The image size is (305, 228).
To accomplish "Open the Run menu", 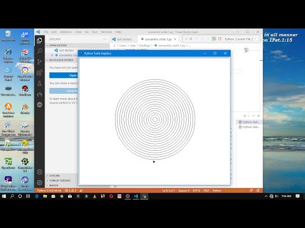I will pos(95,32).
